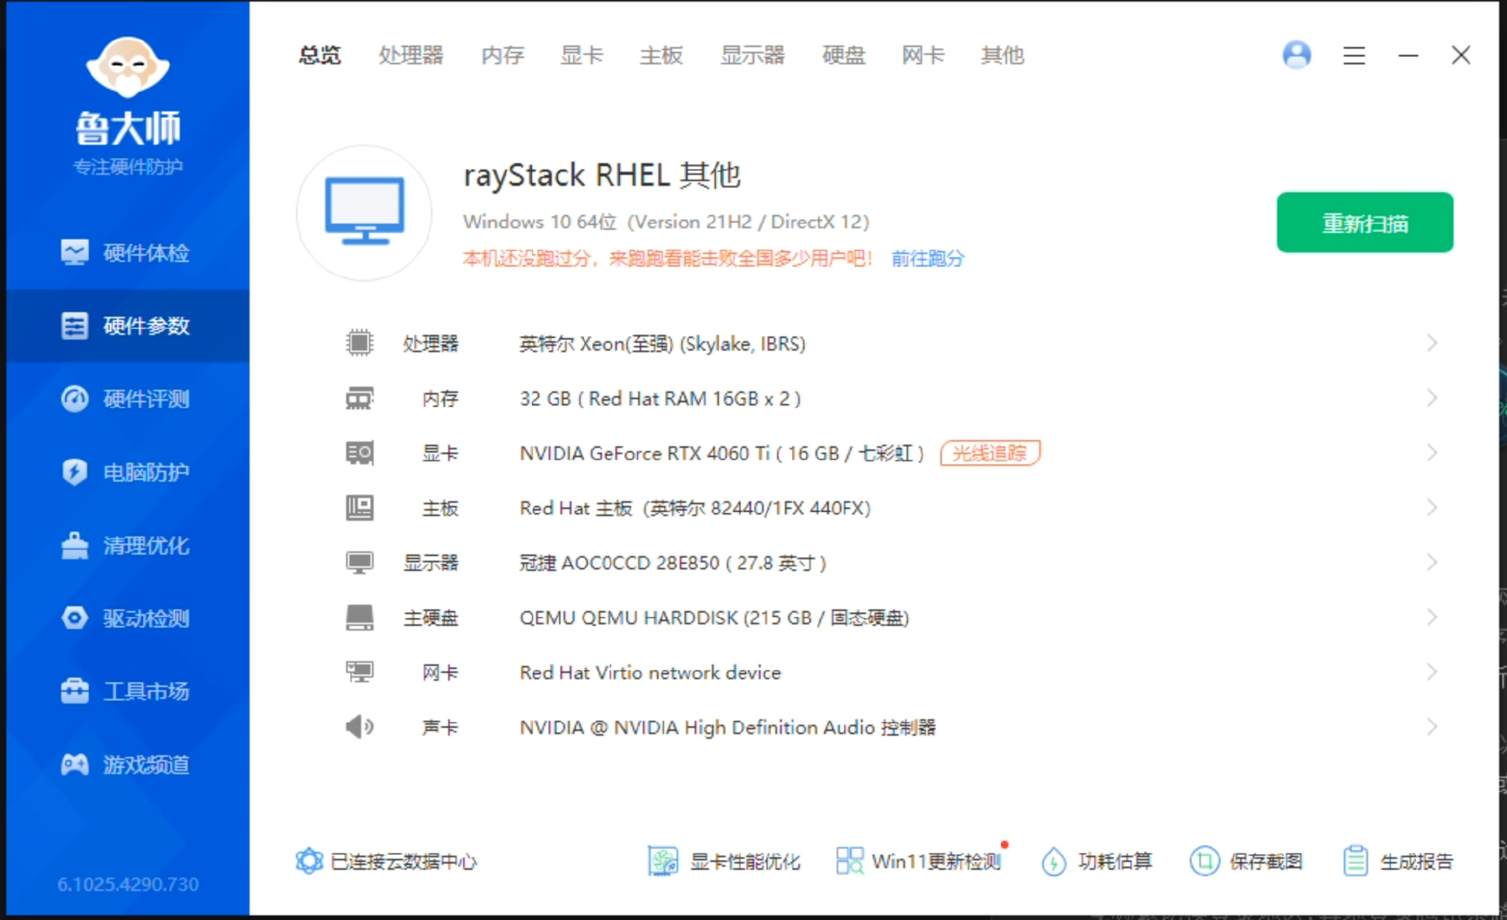Click 英特尔 Xeon(至强) processor text
The image size is (1507, 920).
click(662, 344)
